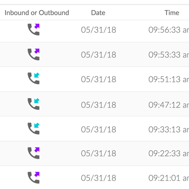Click the time value 09:53:33

tap(169, 55)
